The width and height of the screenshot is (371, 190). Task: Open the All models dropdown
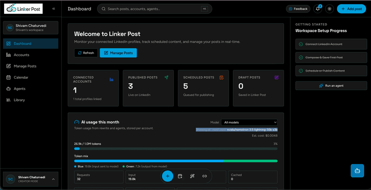249,122
